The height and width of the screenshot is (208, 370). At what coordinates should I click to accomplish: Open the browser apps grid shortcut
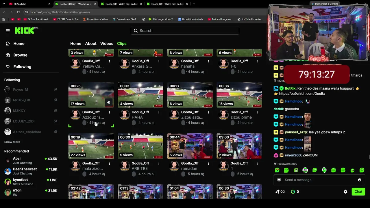4,19
